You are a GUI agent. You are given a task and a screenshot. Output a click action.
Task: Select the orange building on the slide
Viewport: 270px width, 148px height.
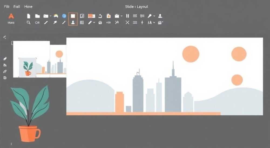(x=119, y=102)
